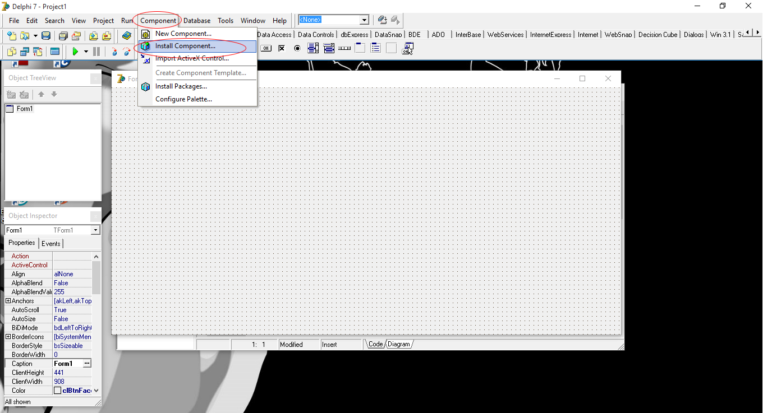Open the Open file dropdown arrow

[35, 35]
